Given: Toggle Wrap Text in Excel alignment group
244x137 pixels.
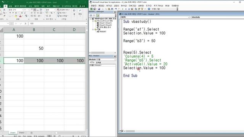Looking at the screenshot, I should pos(41,10).
